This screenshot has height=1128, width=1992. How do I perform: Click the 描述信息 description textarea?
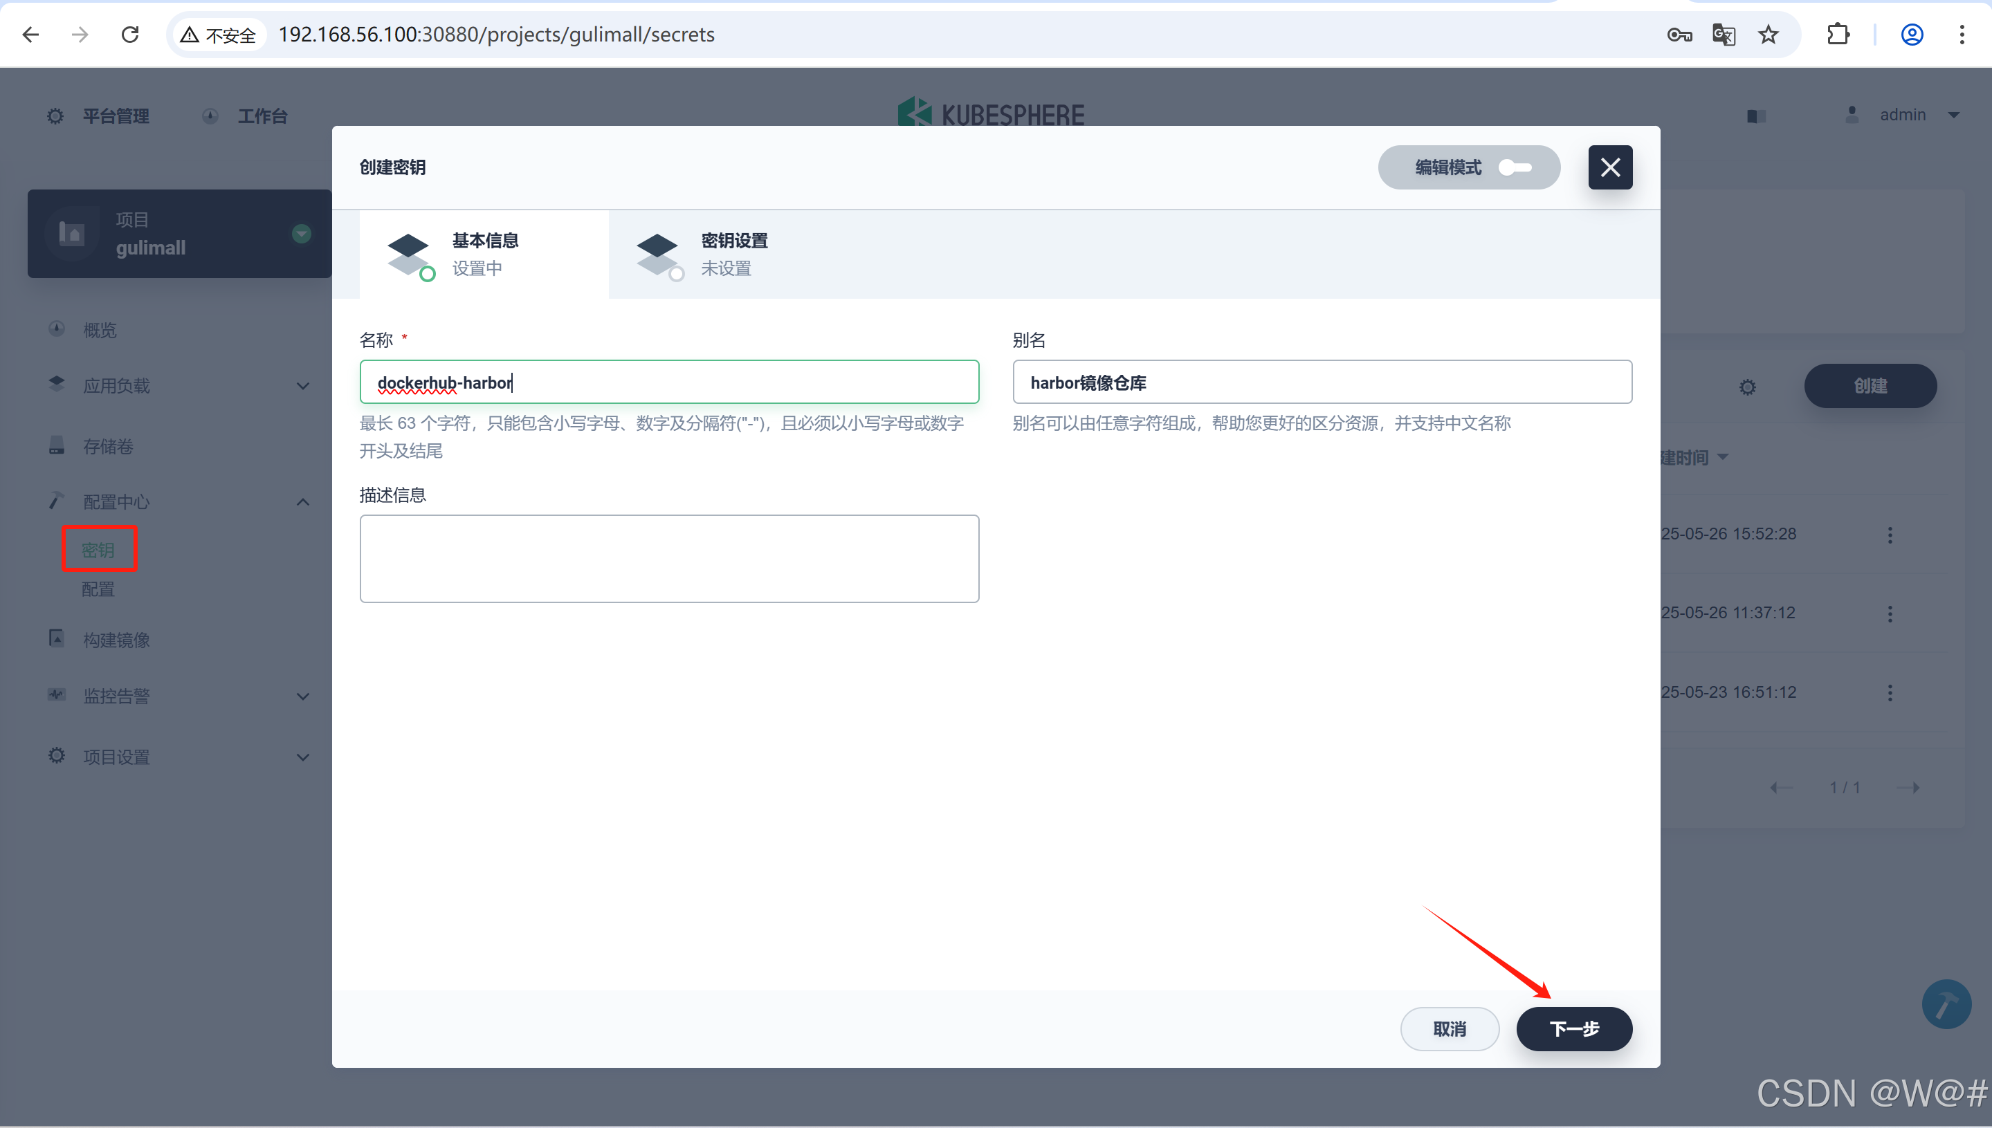point(669,559)
